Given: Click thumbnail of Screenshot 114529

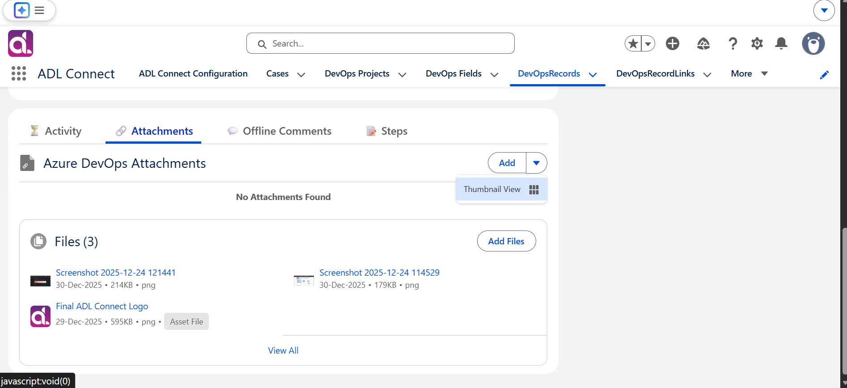Looking at the screenshot, I should click(304, 281).
